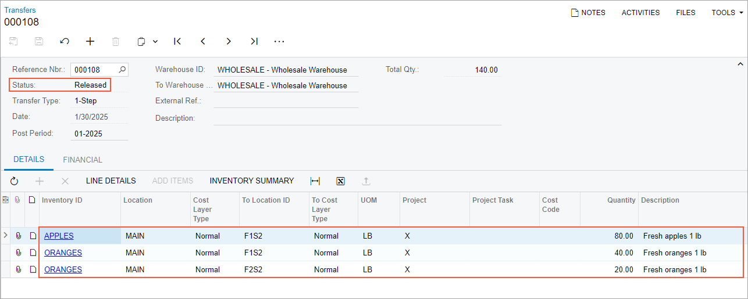Image resolution: width=748 pixels, height=299 pixels.
Task: Go to the first record
Action: tap(177, 41)
